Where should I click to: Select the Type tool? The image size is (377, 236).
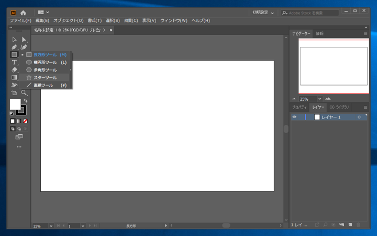[x=14, y=62]
